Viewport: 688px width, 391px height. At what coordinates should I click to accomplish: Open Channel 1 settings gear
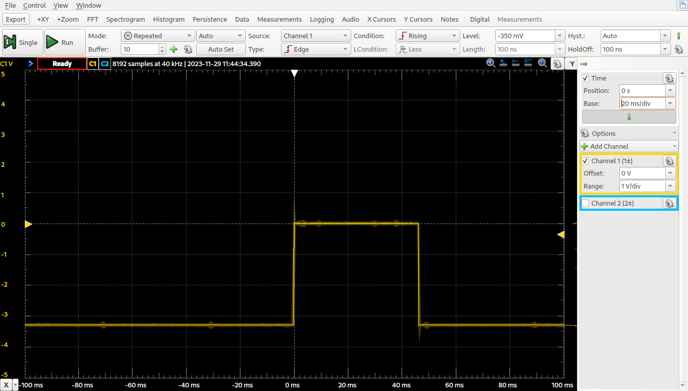(669, 161)
